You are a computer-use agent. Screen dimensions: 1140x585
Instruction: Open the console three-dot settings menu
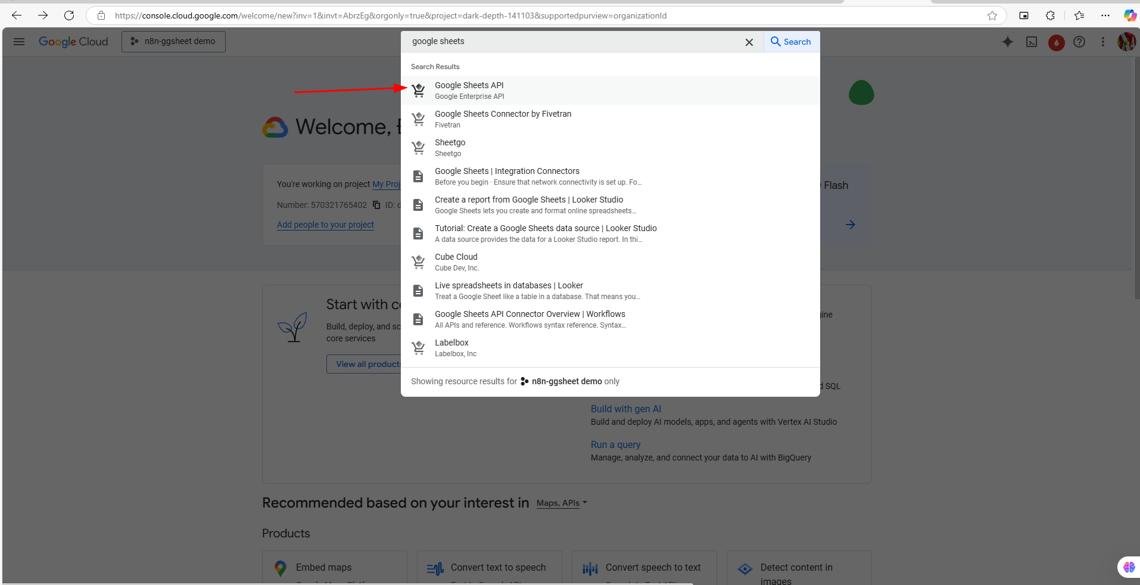pos(1103,42)
